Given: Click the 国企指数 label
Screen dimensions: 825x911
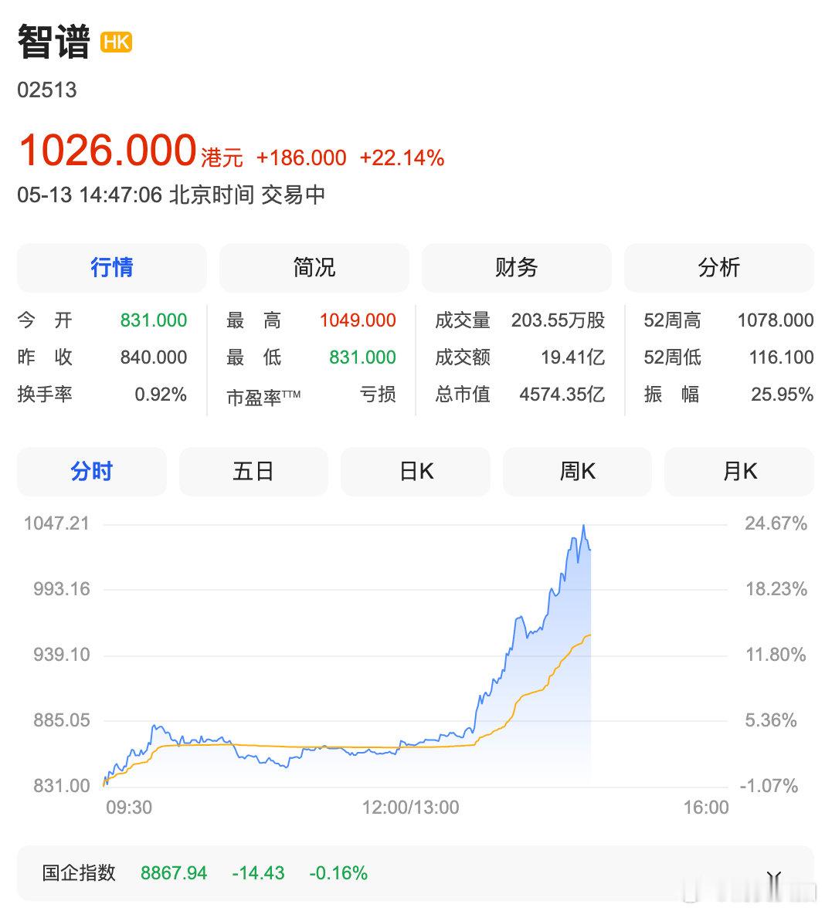Looking at the screenshot, I should 79,873.
